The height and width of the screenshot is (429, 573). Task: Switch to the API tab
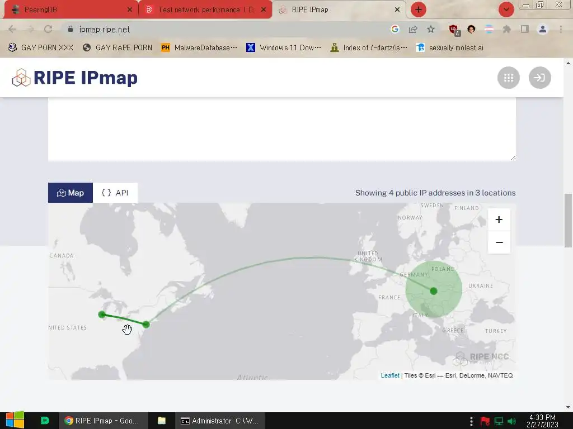115,193
